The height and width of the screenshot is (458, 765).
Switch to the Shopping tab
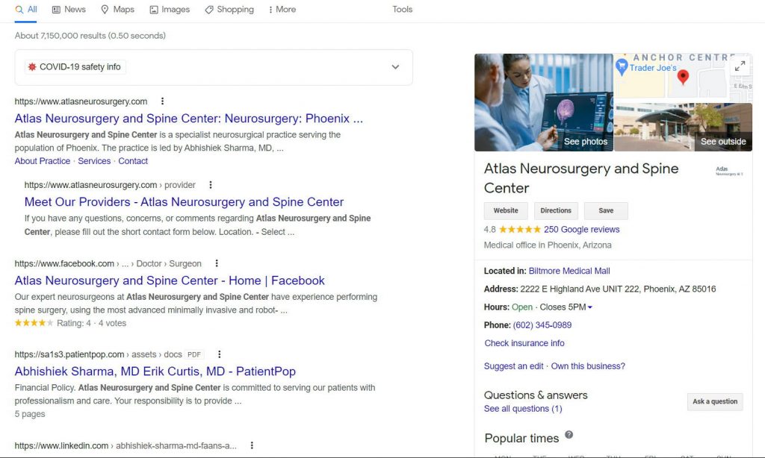[229, 9]
